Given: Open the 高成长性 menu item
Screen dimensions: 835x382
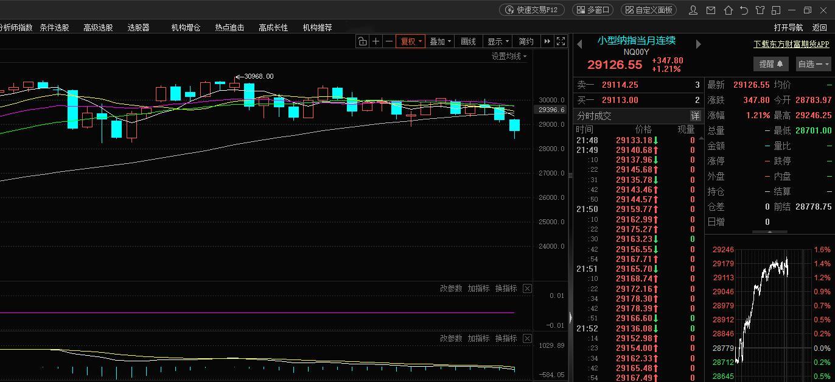Looking at the screenshot, I should coord(273,27).
